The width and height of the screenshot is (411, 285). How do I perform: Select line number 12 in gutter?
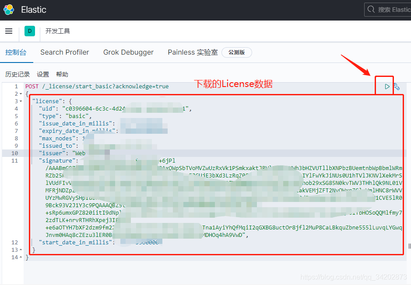coord(15,242)
